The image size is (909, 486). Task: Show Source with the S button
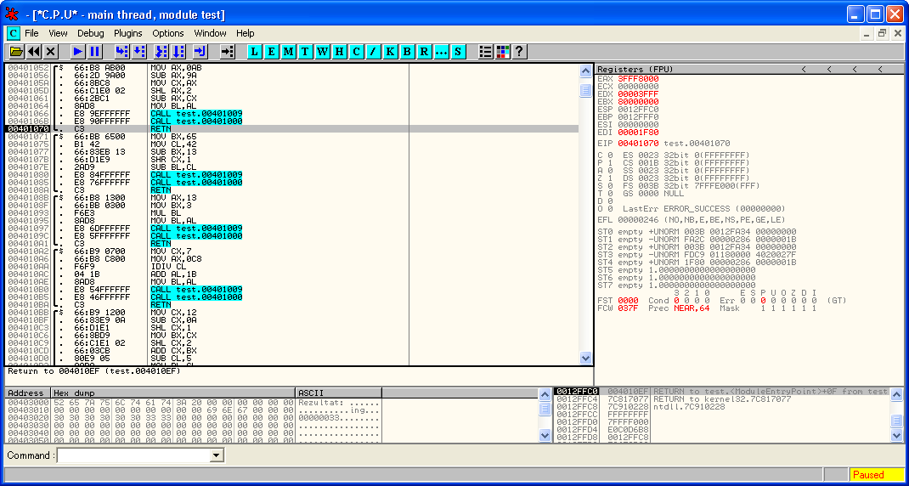458,52
